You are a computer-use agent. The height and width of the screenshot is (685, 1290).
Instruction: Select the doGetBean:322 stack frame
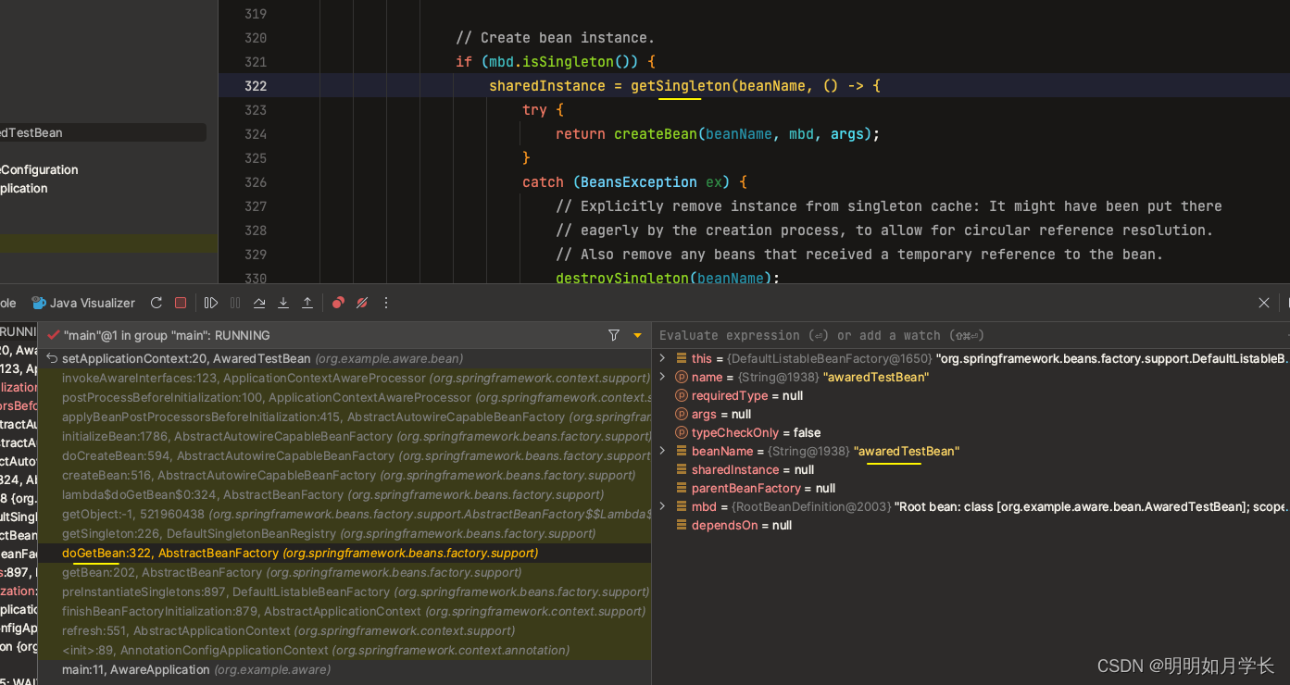185,553
